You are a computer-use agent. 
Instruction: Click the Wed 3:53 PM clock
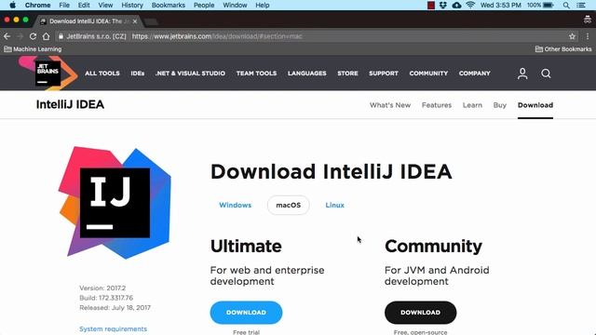coord(501,5)
